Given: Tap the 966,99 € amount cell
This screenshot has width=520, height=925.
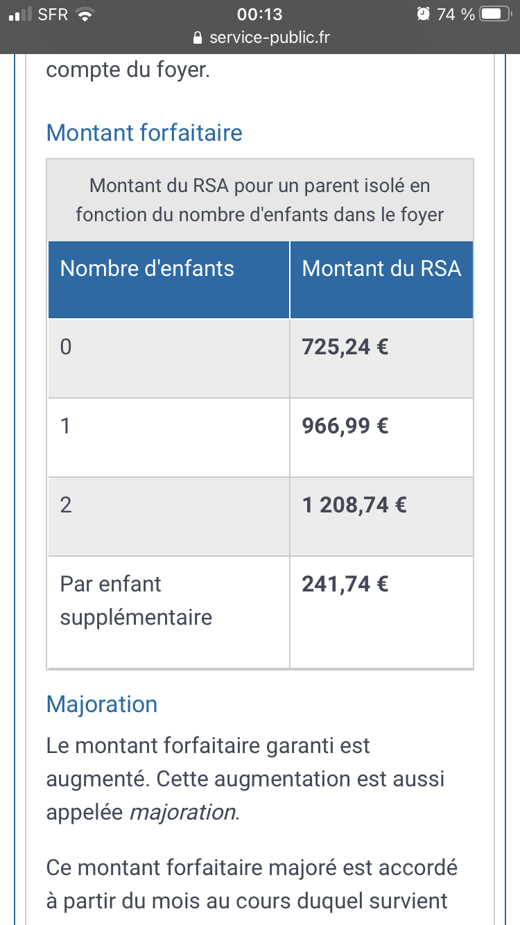Looking at the screenshot, I should point(345,426).
